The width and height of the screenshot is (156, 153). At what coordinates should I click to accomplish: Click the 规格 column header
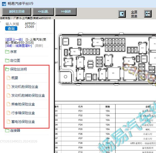point(108,107)
